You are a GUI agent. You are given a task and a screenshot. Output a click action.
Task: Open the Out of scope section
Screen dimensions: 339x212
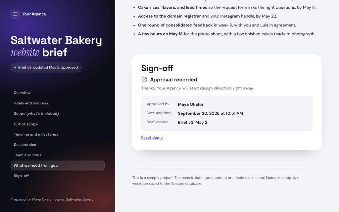[x=25, y=124]
